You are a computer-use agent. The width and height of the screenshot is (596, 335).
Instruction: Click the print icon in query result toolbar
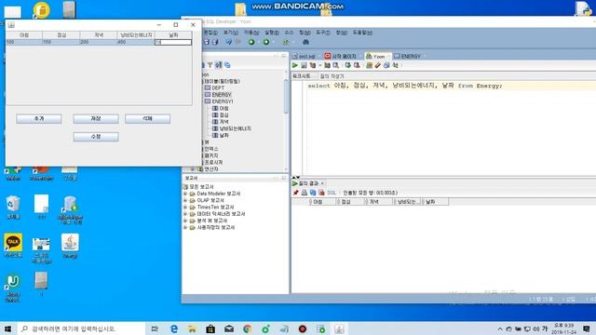pyautogui.click(x=305, y=193)
